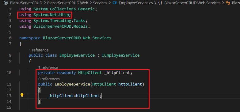Click the namespace keyword on line 6
This screenshot has width=240, height=112.
(x=30, y=38)
